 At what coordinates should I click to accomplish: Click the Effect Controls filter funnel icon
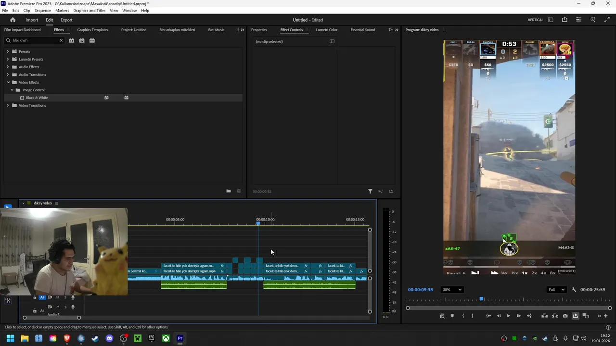click(370, 191)
